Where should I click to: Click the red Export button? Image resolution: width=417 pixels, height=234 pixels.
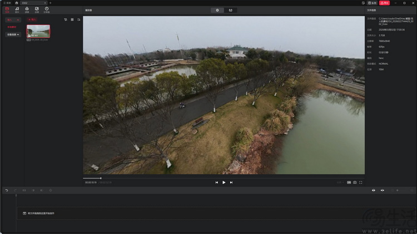pos(384,3)
